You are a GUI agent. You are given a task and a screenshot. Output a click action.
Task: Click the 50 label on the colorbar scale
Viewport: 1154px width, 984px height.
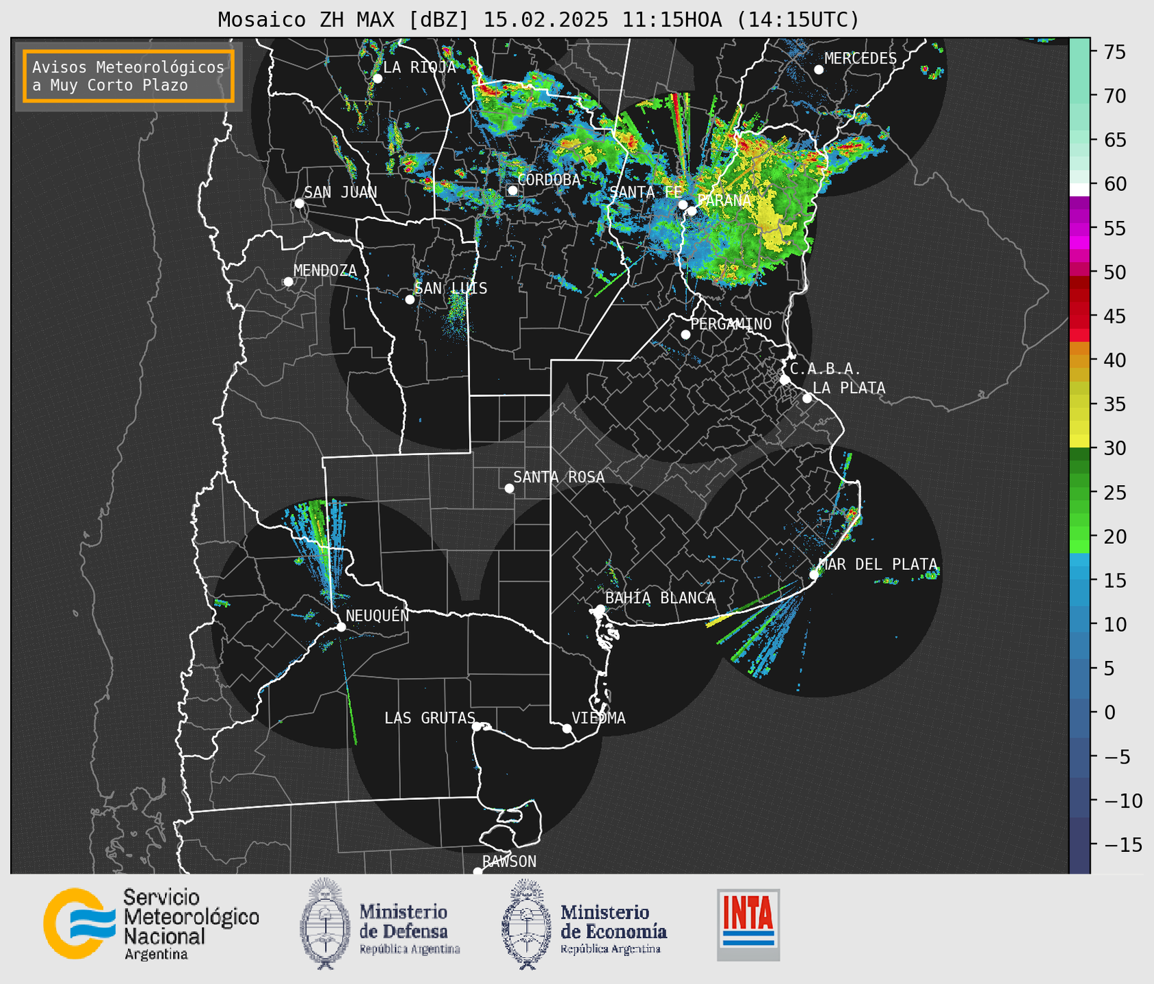[1114, 272]
